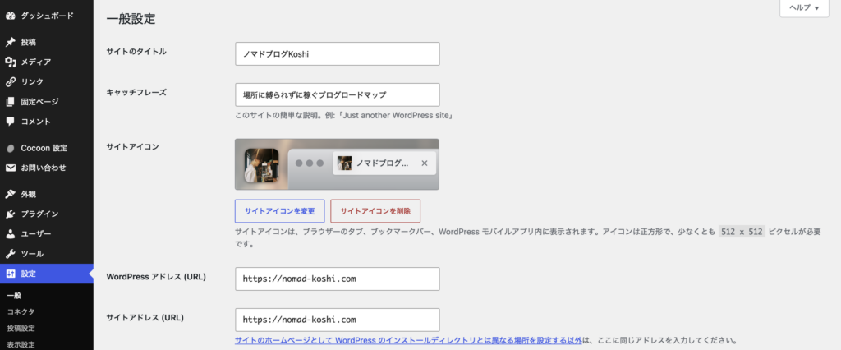Go to お問い合わせ in the sidebar
The image size is (841, 350).
pyautogui.click(x=47, y=168)
